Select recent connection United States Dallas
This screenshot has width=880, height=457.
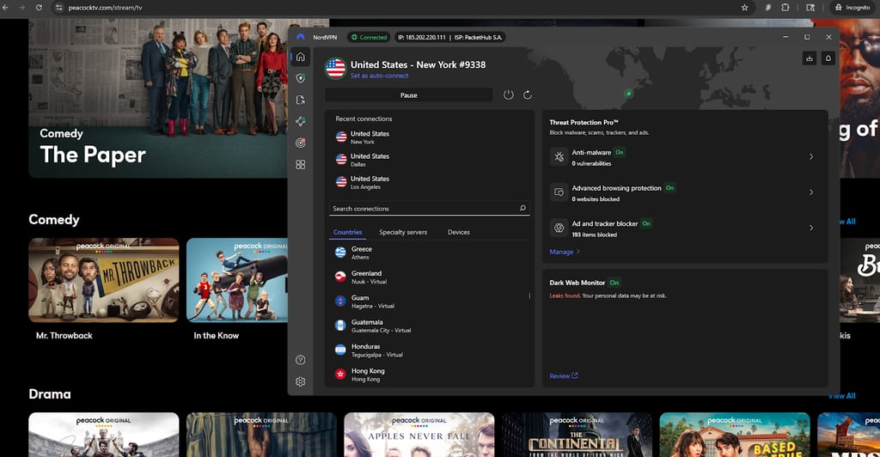pos(430,160)
